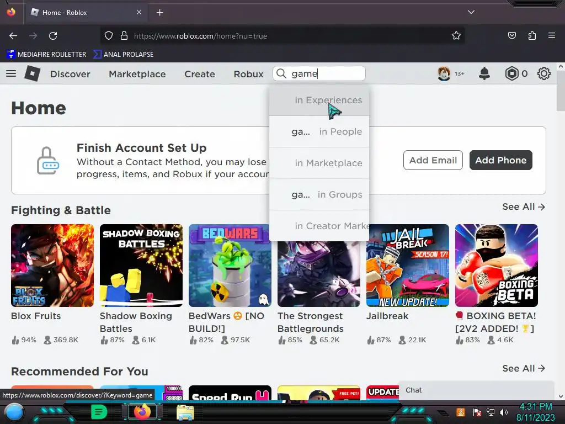Open File Explorer from the taskbar

coord(185,412)
